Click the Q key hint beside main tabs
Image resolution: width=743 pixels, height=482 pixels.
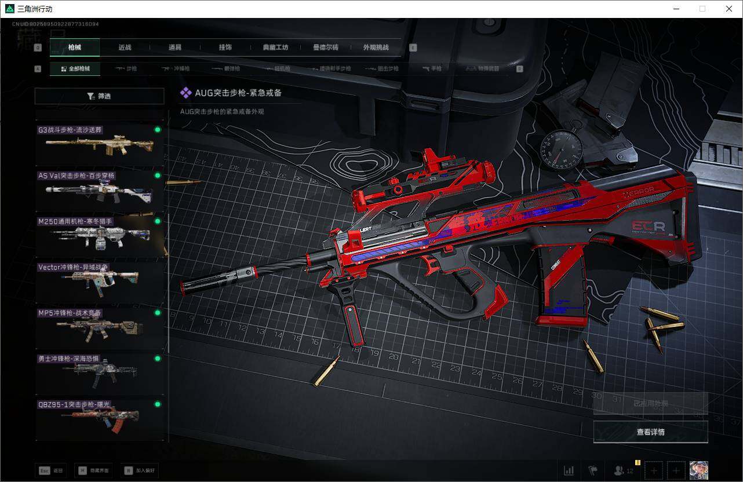tap(38, 48)
